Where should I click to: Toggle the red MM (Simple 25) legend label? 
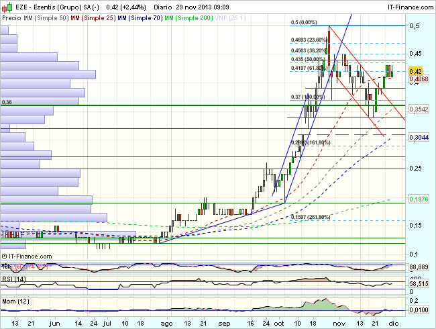click(93, 17)
